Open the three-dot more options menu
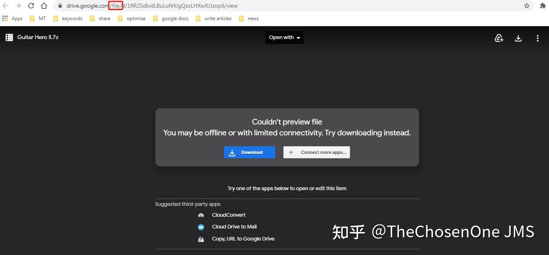549x255 pixels. (538, 38)
